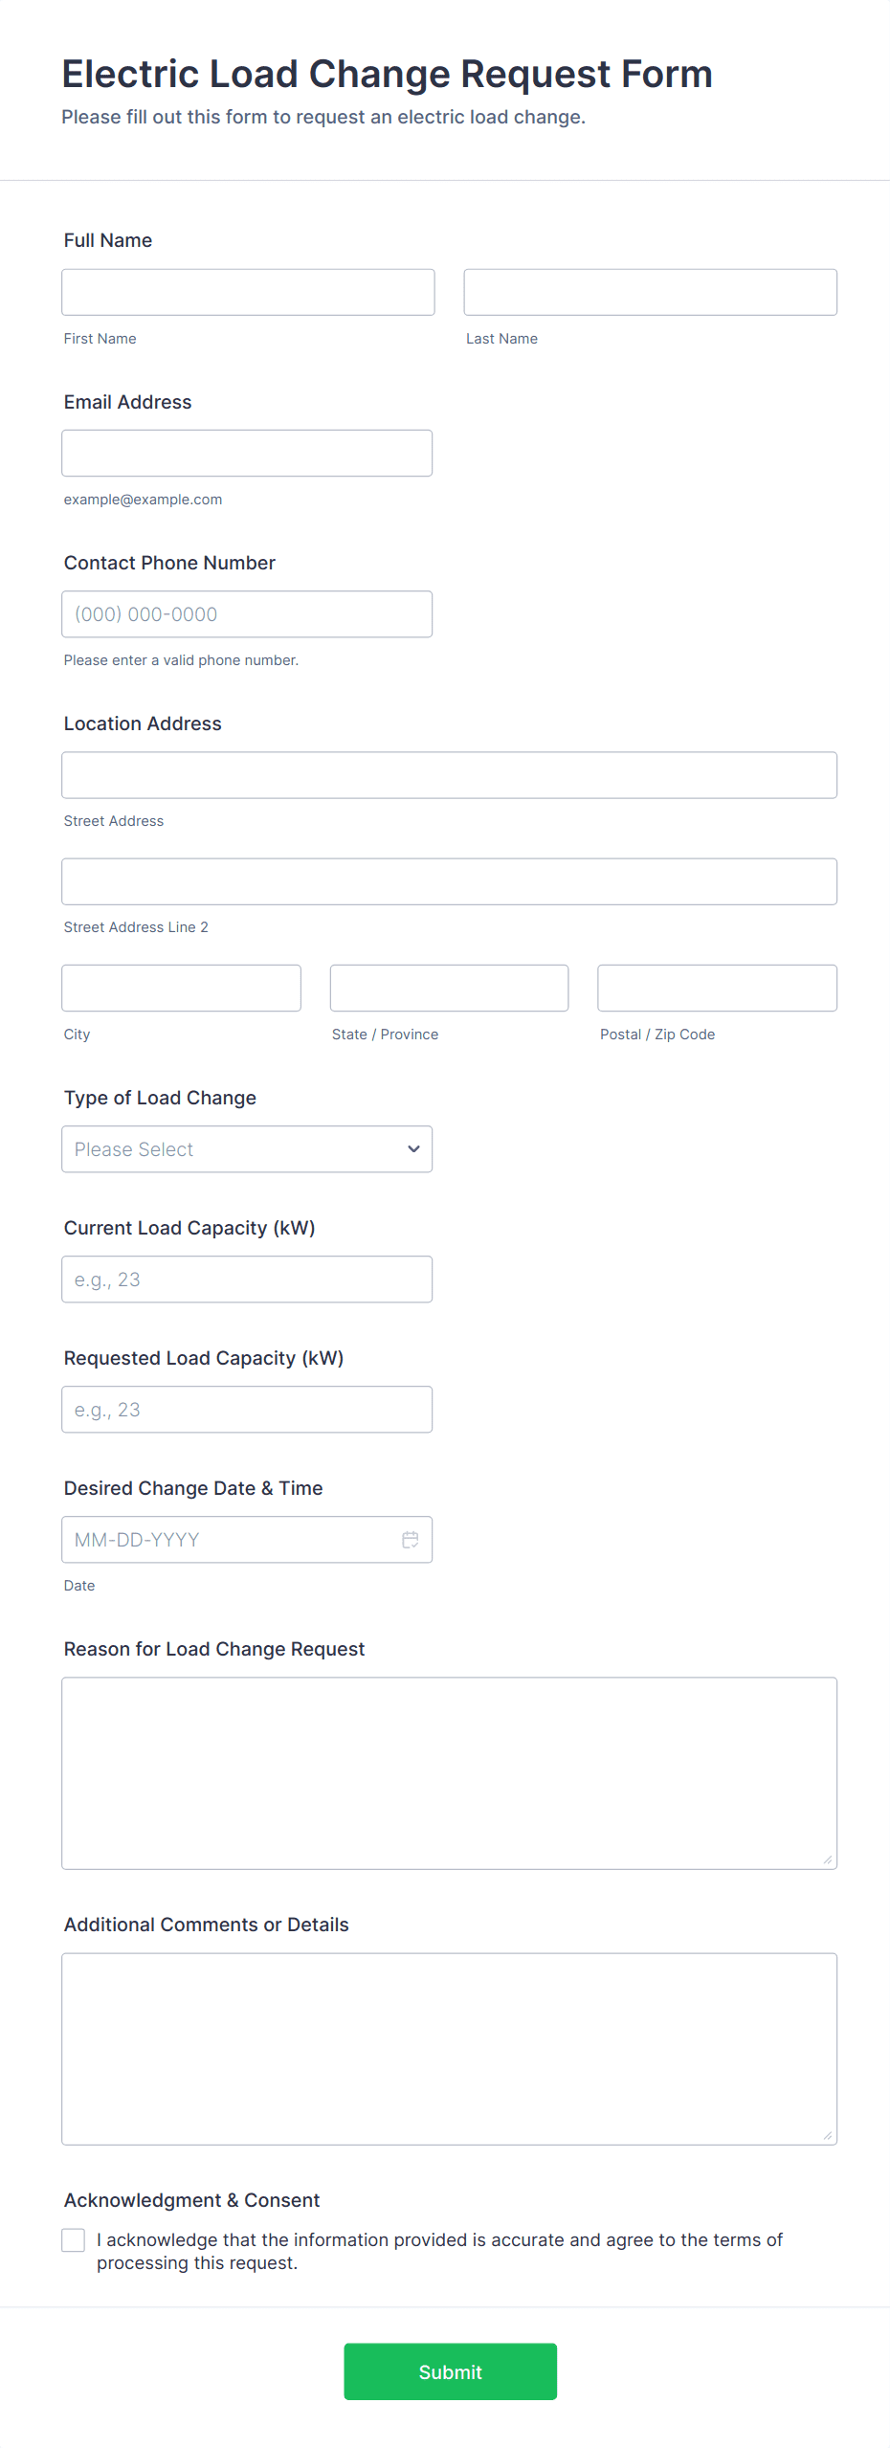Open the Type of Load Change dropdown
Viewport: 890px width, 2448px height.
(x=247, y=1148)
